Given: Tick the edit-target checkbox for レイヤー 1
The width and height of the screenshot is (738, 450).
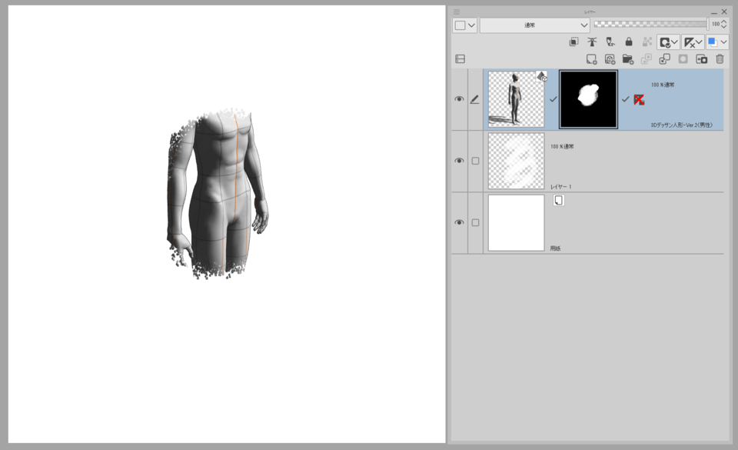Looking at the screenshot, I should 475,161.
